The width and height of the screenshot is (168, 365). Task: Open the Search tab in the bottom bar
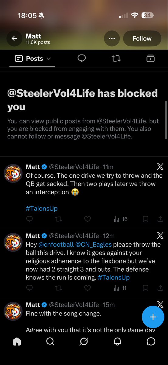(50, 342)
